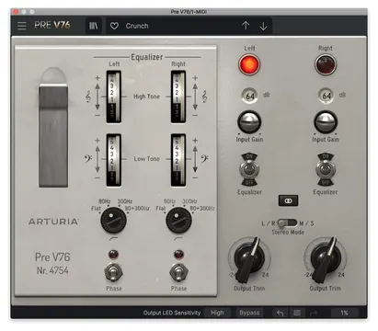Click the Right Output Trim knob

326,259
